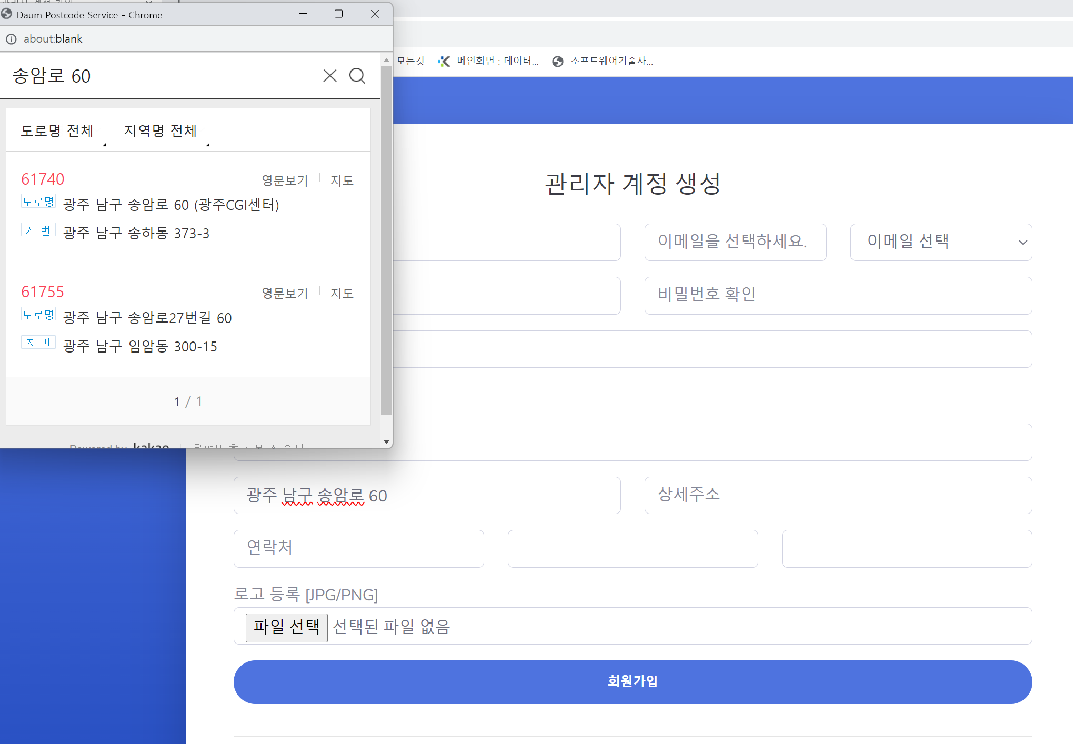This screenshot has height=744, width=1073.
Task: Click the 파일 선택 button to upload logo
Action: tap(286, 627)
